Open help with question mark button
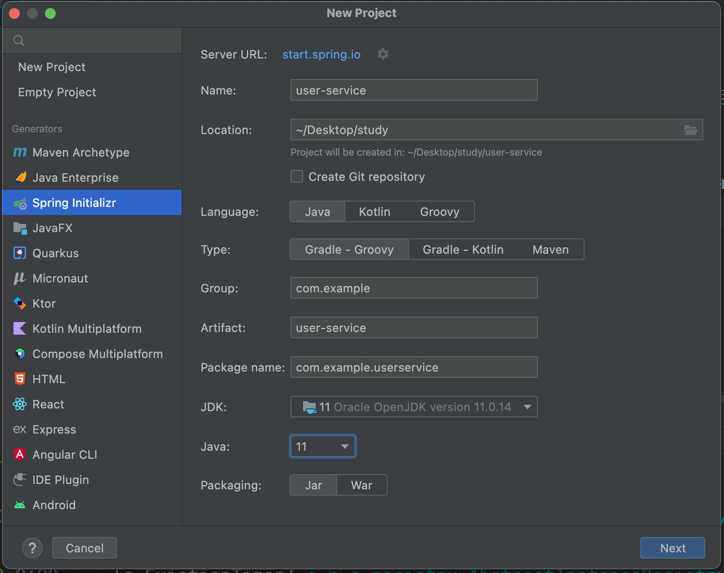This screenshot has width=724, height=573. point(32,548)
